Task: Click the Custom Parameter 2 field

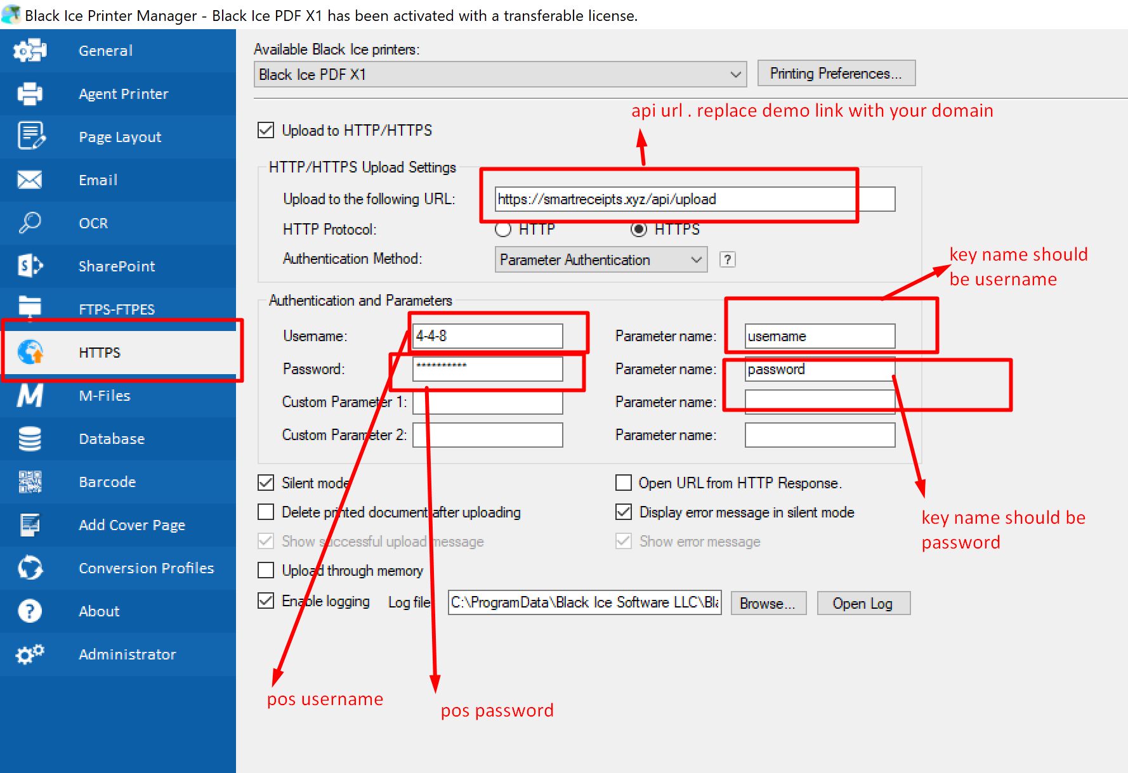Action: coord(487,435)
